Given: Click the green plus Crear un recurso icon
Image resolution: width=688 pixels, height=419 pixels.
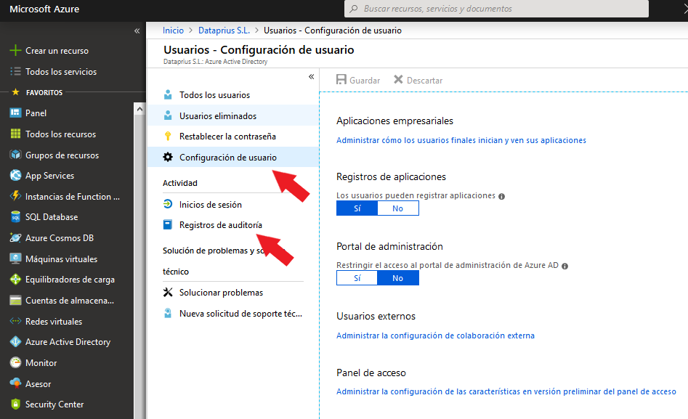Looking at the screenshot, I should [15, 50].
